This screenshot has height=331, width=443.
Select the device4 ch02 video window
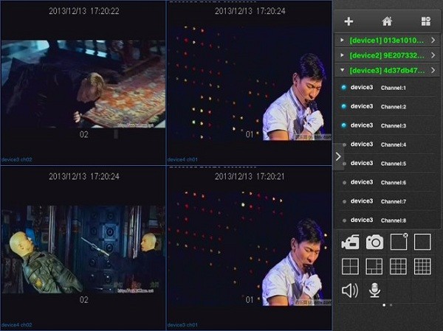(x=83, y=248)
